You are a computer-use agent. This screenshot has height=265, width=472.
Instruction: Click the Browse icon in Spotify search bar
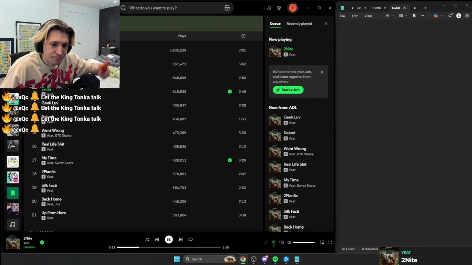[227, 8]
